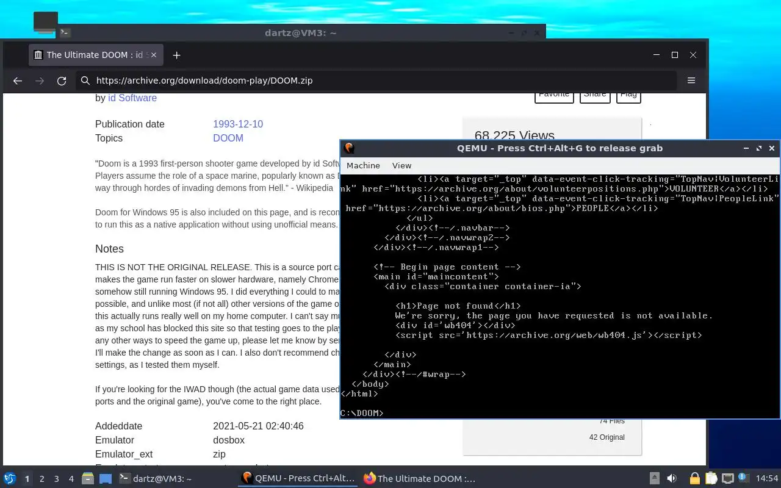Switch to workspace 1

[27, 479]
